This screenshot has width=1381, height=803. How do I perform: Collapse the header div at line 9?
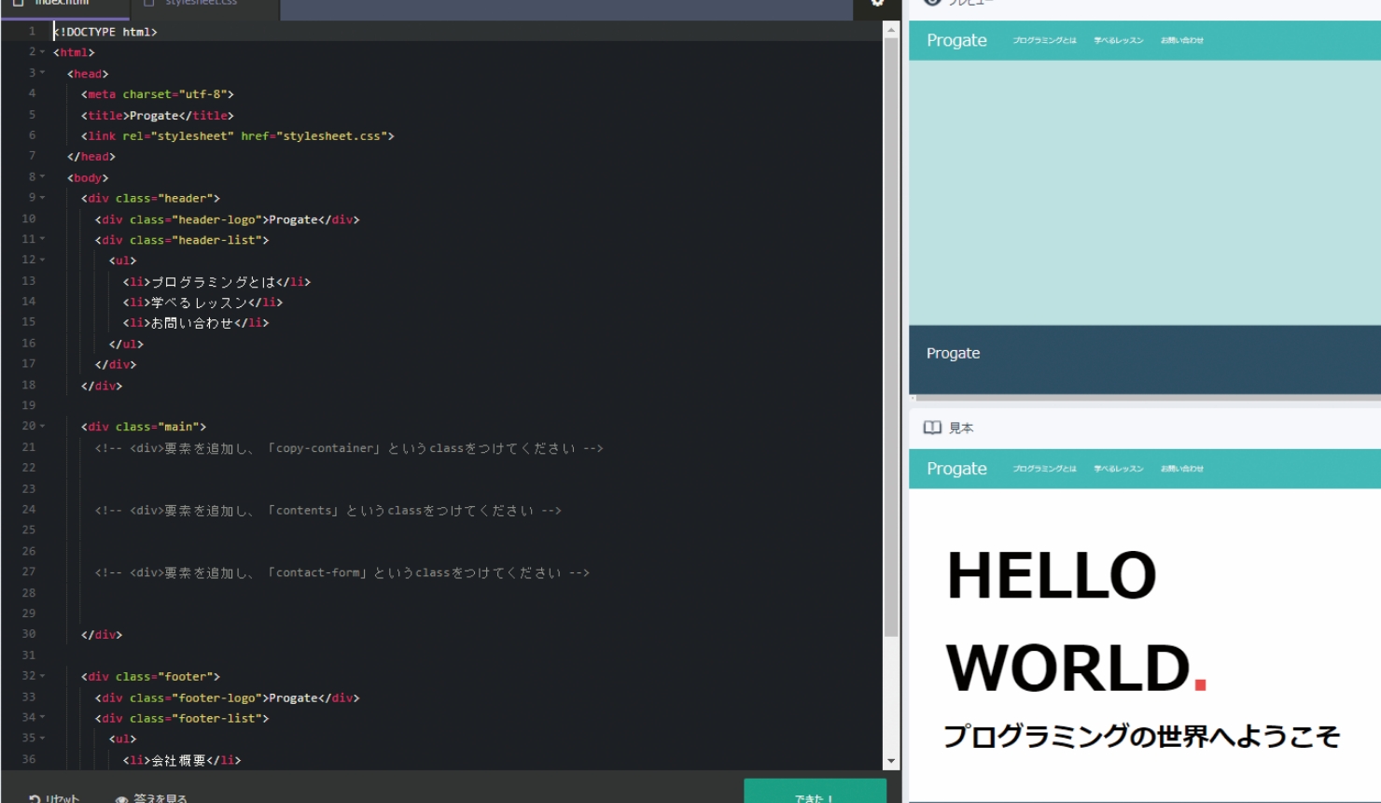42,198
